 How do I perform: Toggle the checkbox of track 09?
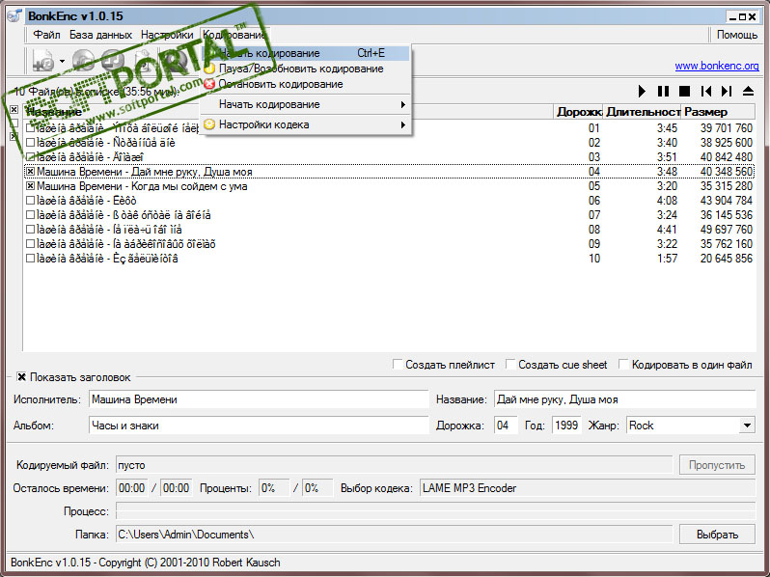[31, 244]
